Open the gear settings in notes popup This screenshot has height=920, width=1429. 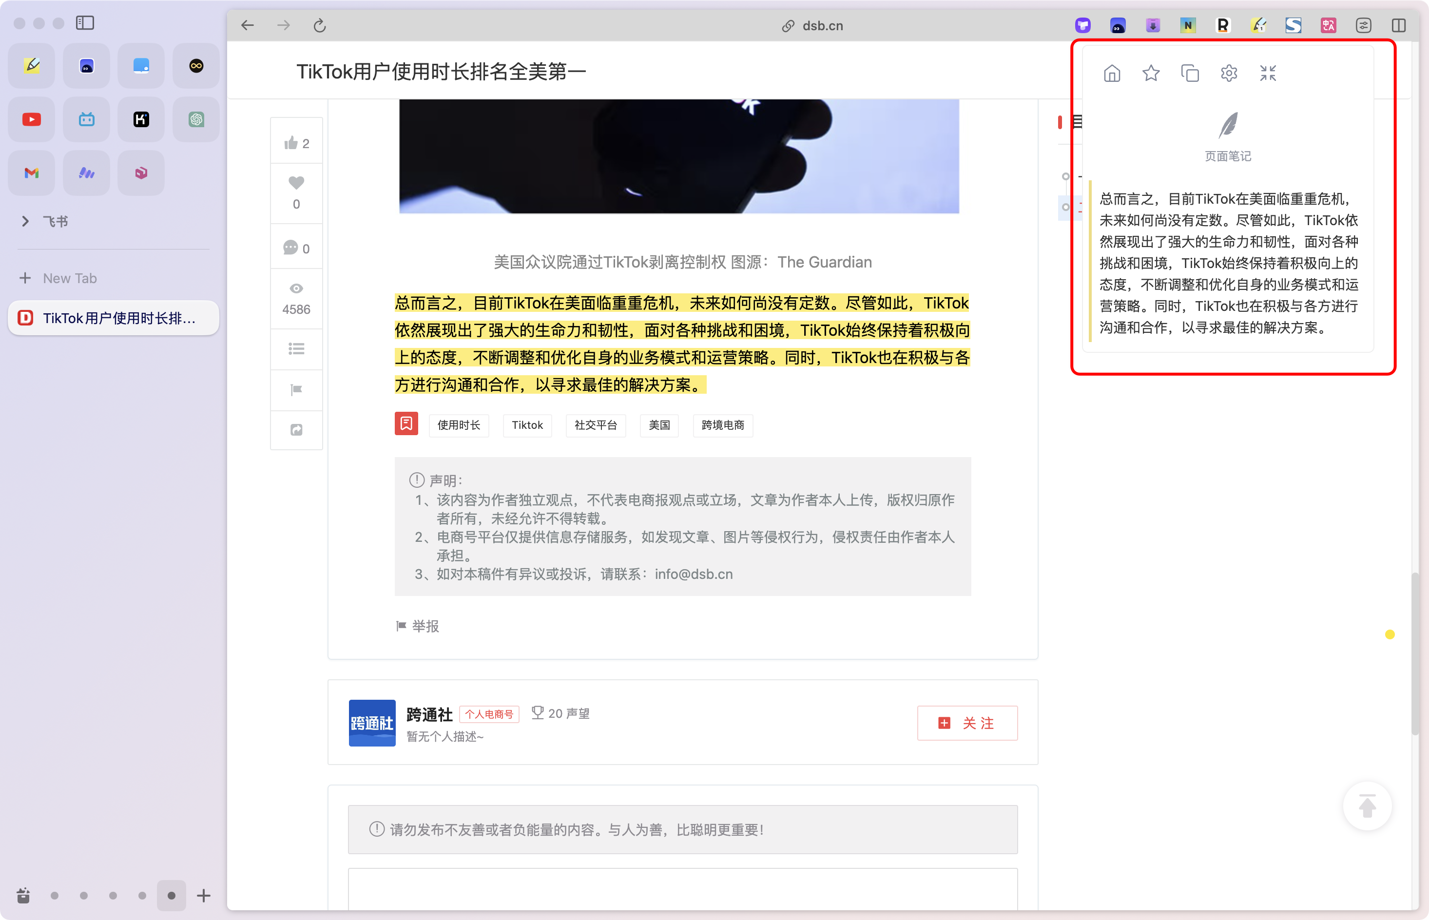(x=1229, y=73)
